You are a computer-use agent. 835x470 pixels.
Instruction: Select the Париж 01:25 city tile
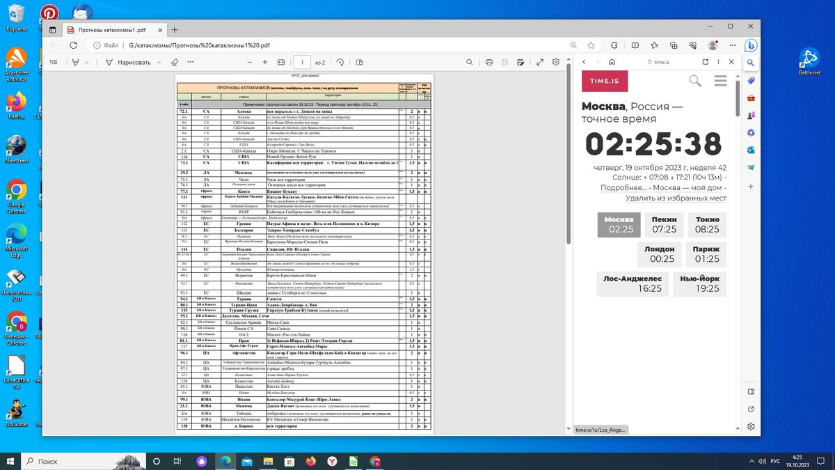pyautogui.click(x=707, y=254)
